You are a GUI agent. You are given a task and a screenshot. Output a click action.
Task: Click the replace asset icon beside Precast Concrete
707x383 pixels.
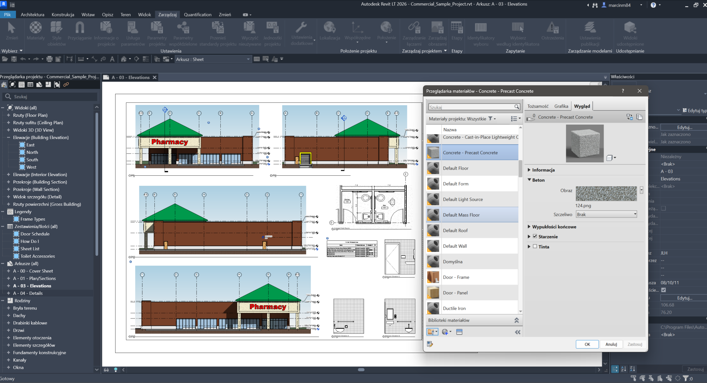click(x=630, y=117)
